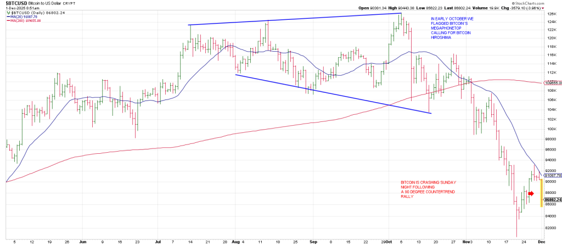The width and height of the screenshot is (562, 245).
Task: Click the Aug label on the date axis
Action: (236, 241)
